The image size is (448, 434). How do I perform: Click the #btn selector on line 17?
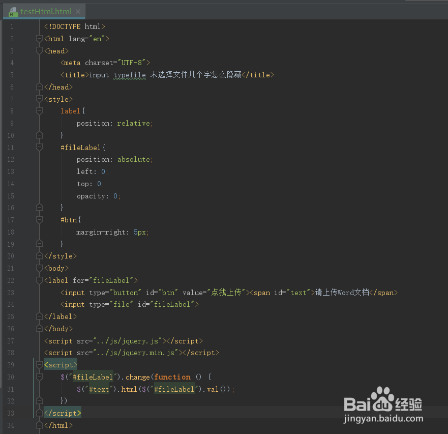pyautogui.click(x=69, y=220)
